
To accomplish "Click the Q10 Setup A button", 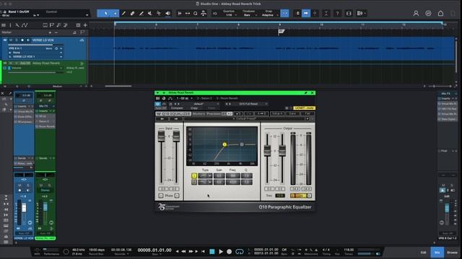I will [277, 114].
